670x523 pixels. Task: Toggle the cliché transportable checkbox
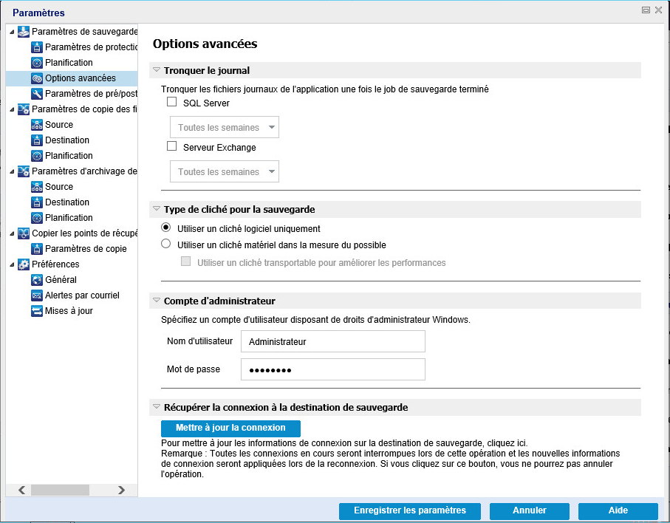(186, 261)
